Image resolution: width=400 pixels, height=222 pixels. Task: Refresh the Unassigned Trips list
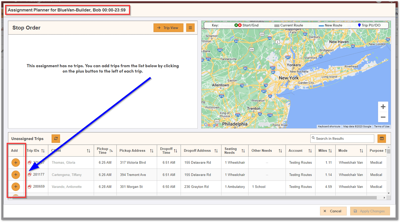pyautogui.click(x=55, y=138)
